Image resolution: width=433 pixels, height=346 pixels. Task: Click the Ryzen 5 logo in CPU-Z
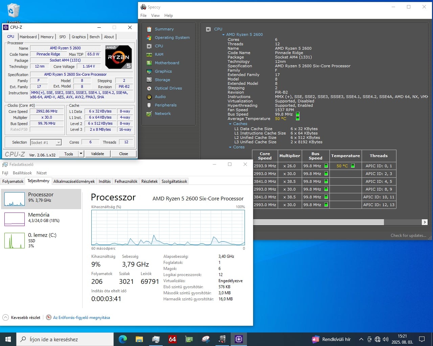pyautogui.click(x=118, y=57)
